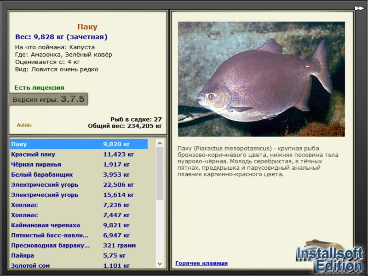Click scrollbar down arrow in fish list
Image resolution: width=368 pixels, height=276 pixels.
pos(160,264)
